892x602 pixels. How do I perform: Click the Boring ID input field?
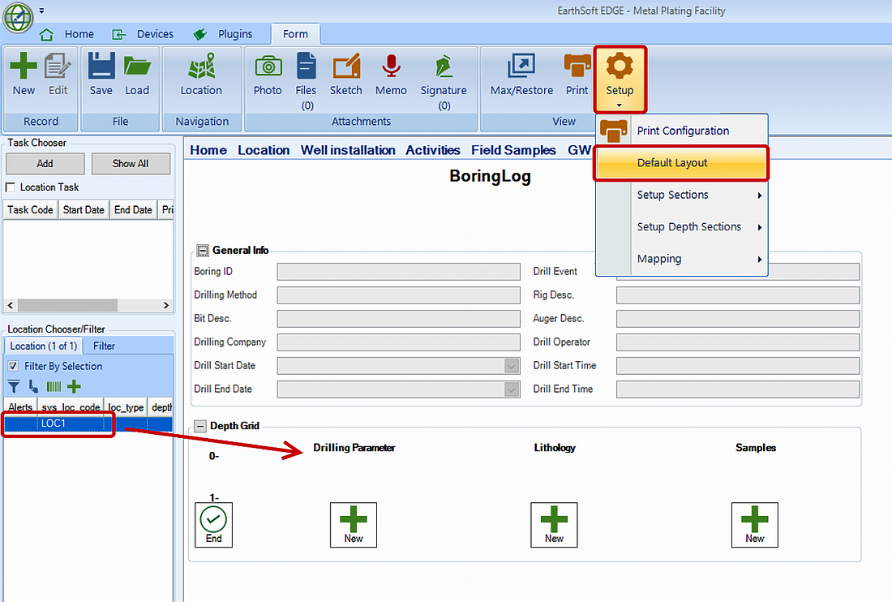(x=398, y=272)
